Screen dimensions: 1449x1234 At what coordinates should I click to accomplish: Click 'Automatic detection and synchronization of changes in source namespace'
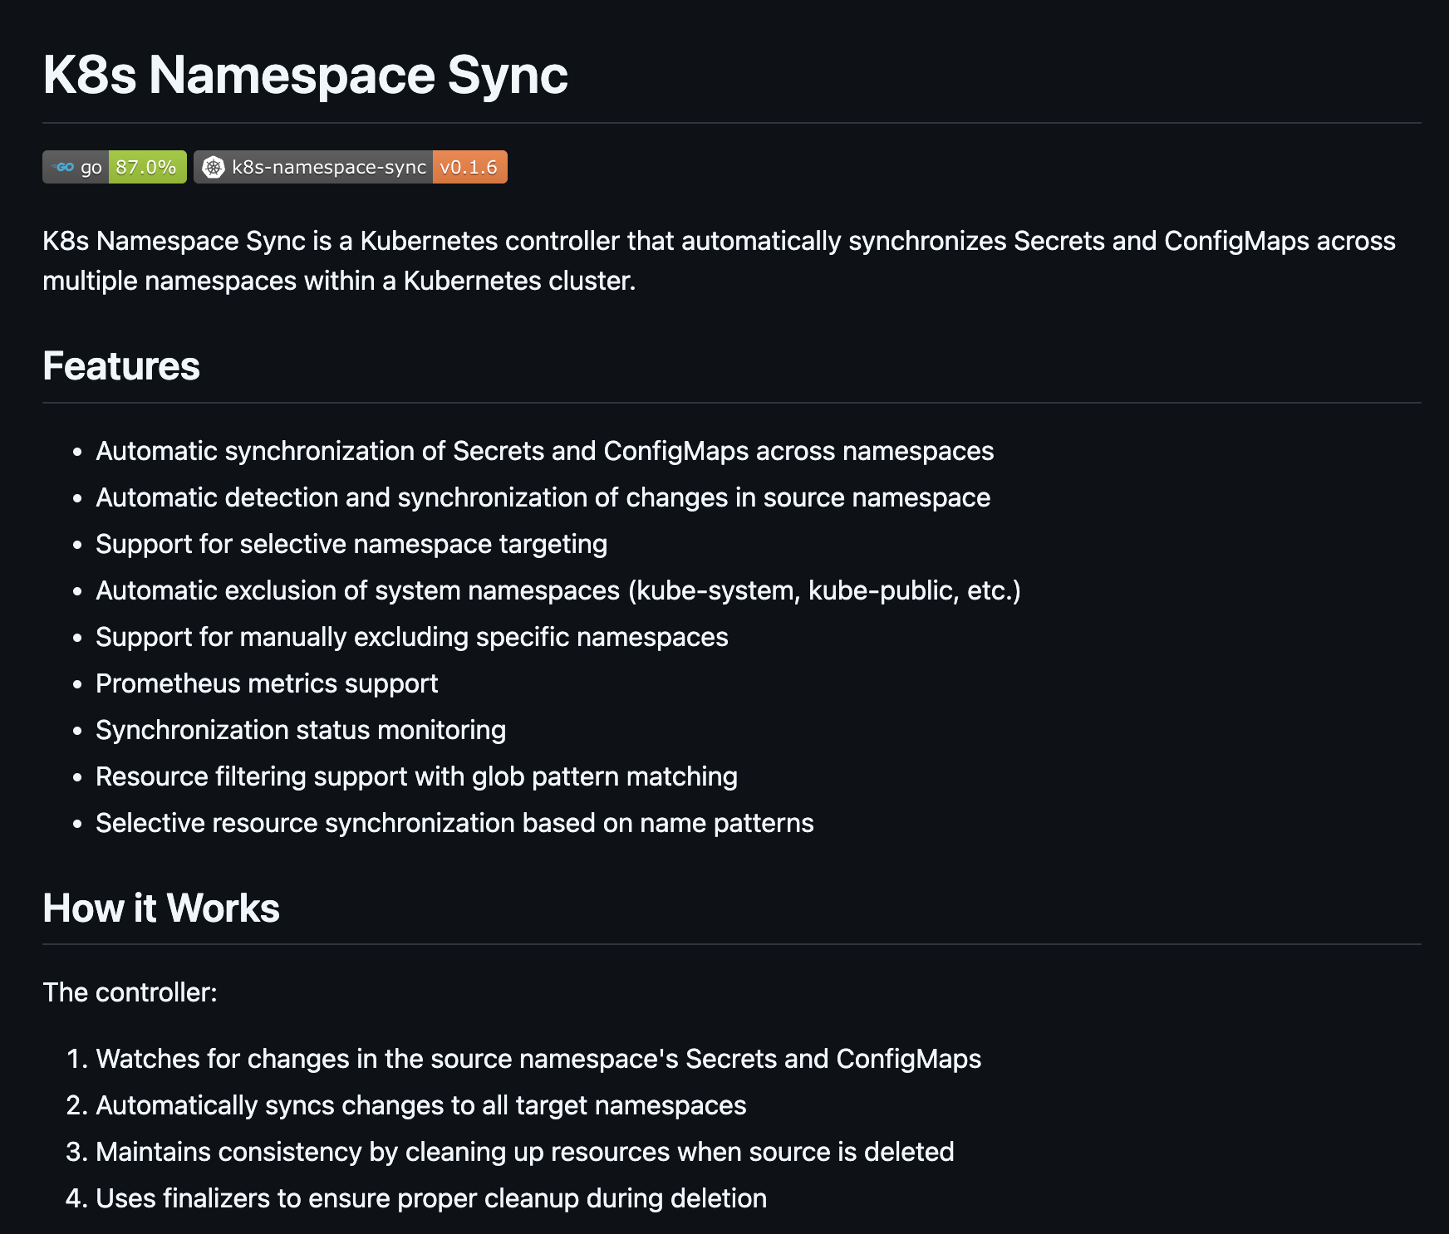tap(543, 497)
